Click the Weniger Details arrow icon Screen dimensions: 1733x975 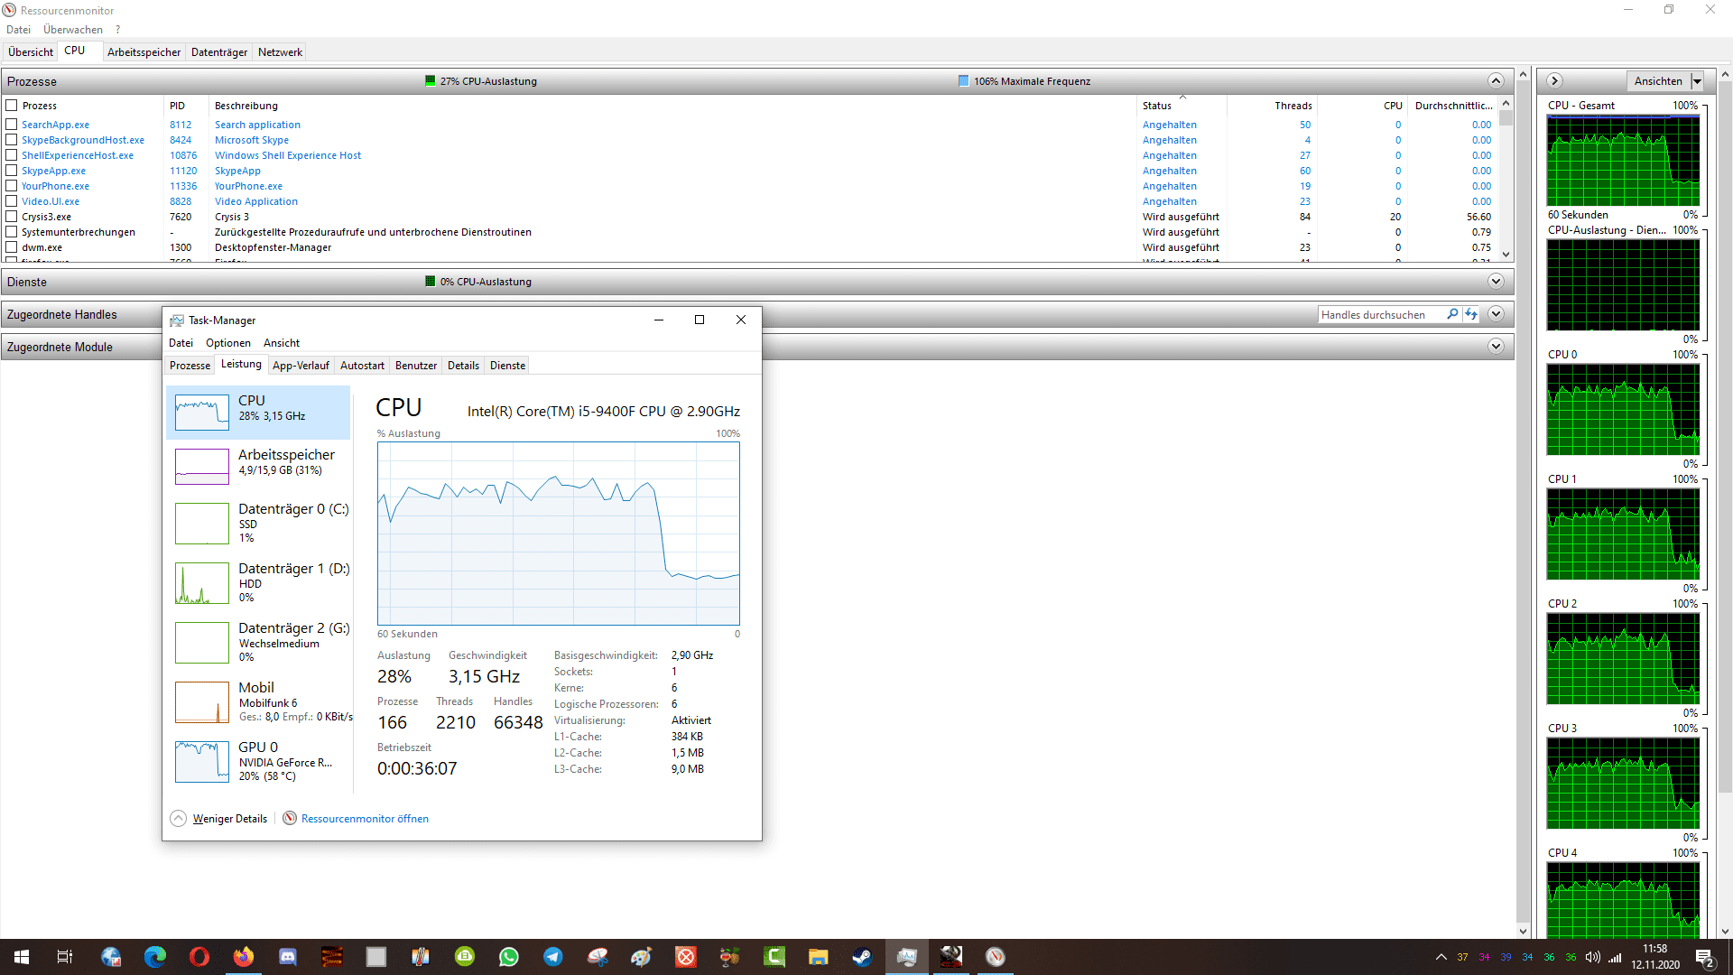click(x=179, y=819)
